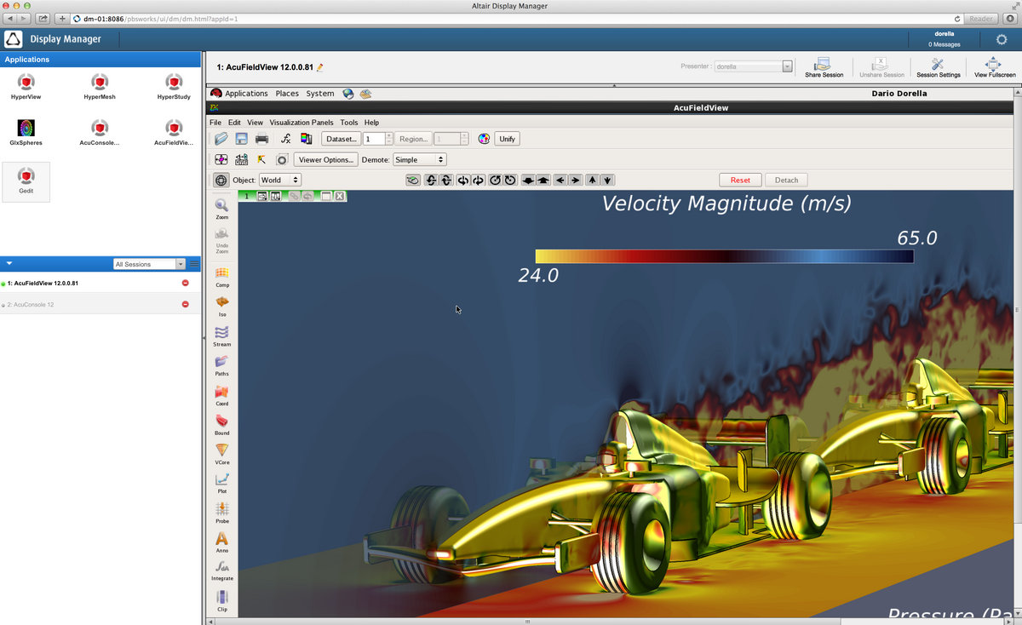Open the Stream streamlines panel
1022x625 pixels.
[x=221, y=335]
